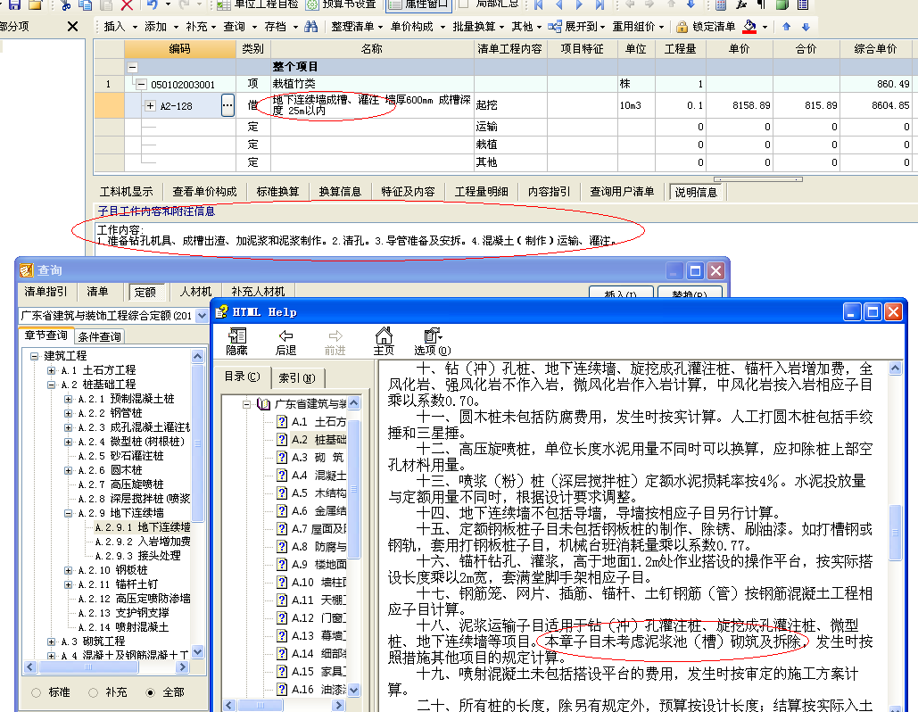Click the 单位工程自检 toolbar item

tap(258, 4)
